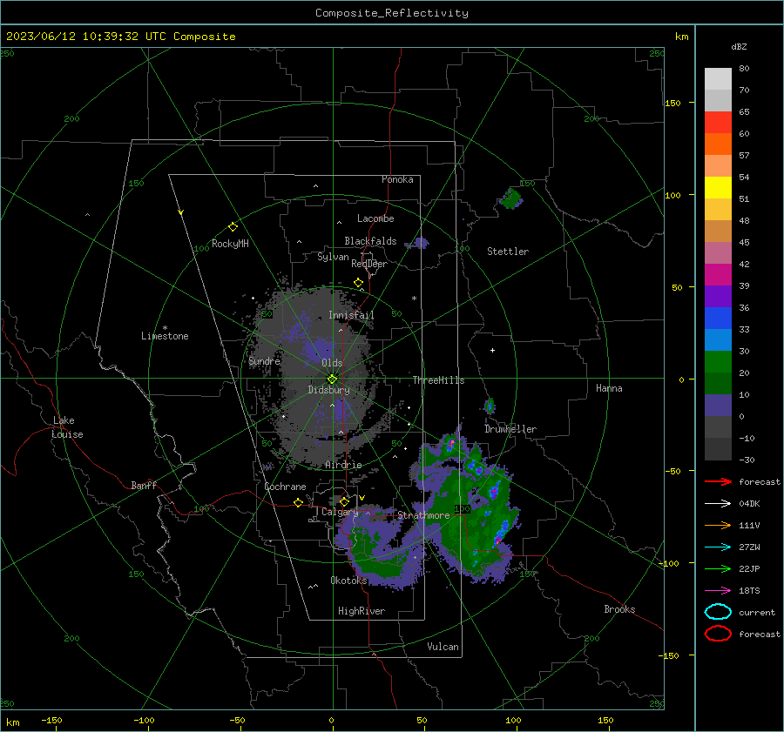Click the Stettler city label
This screenshot has height=732, width=784.
pos(508,252)
